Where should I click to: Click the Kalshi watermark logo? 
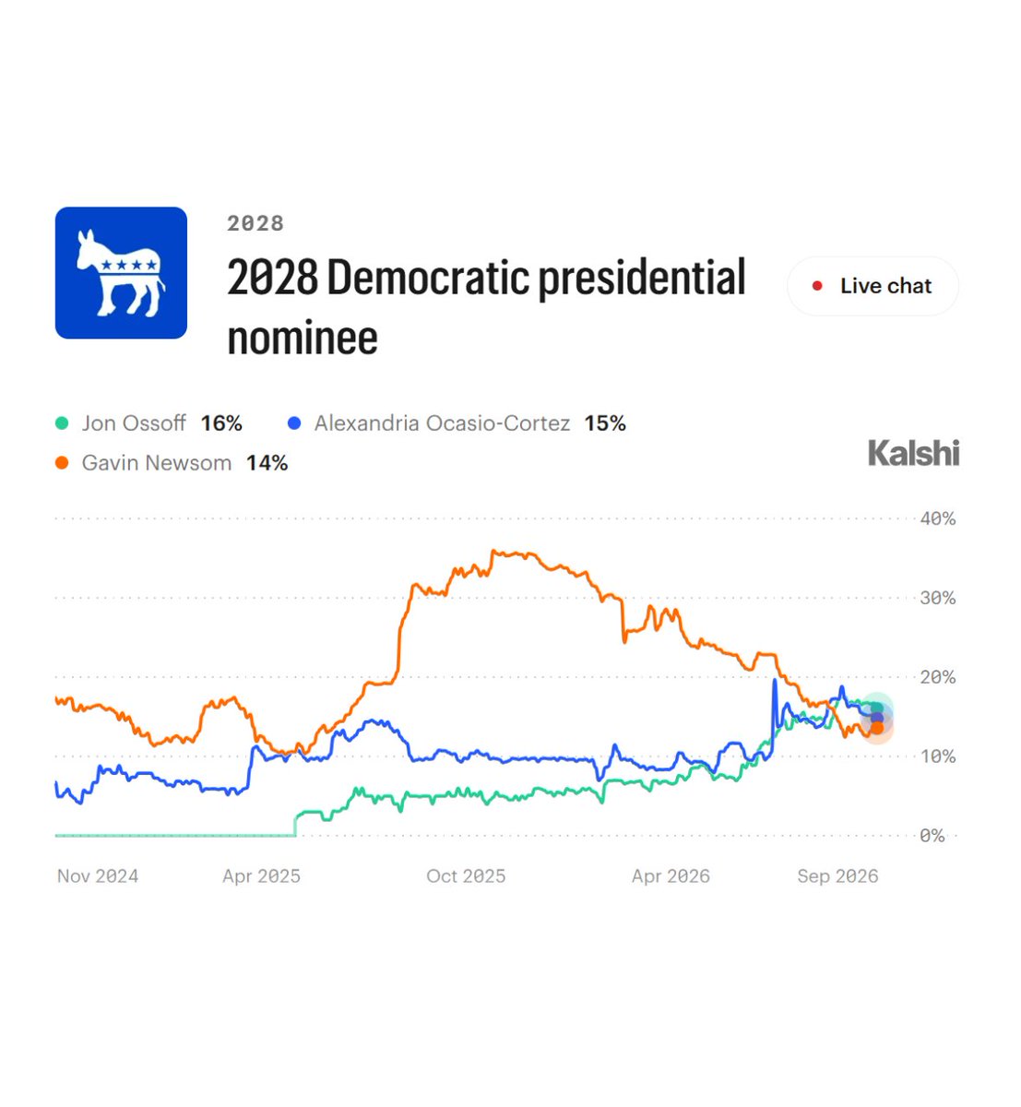pyautogui.click(x=913, y=453)
